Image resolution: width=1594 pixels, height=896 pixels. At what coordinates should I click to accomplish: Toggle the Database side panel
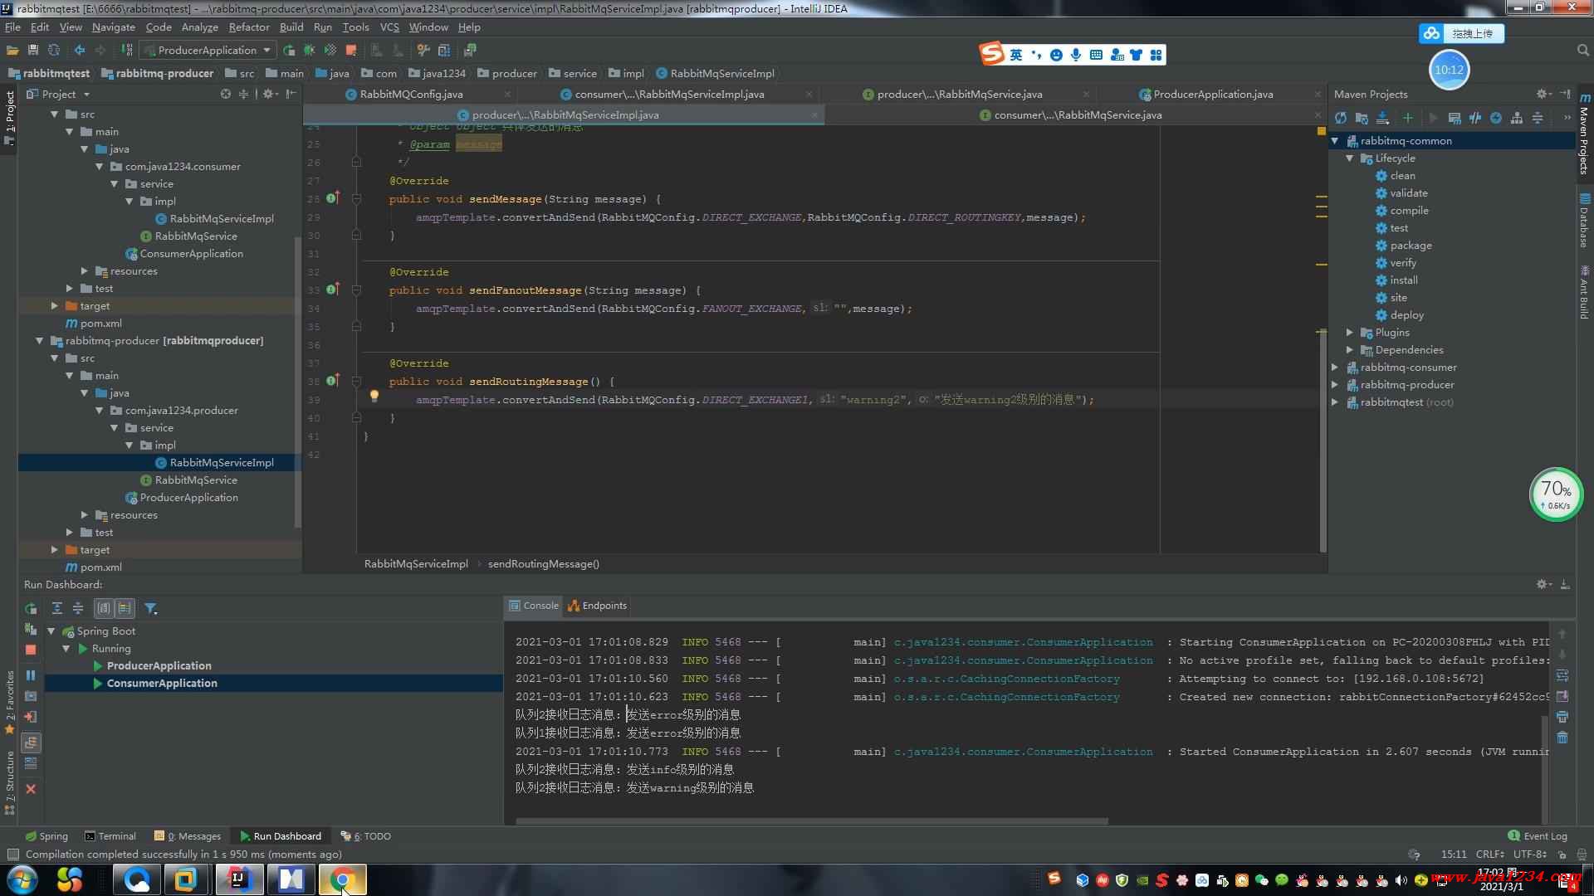(x=1584, y=221)
